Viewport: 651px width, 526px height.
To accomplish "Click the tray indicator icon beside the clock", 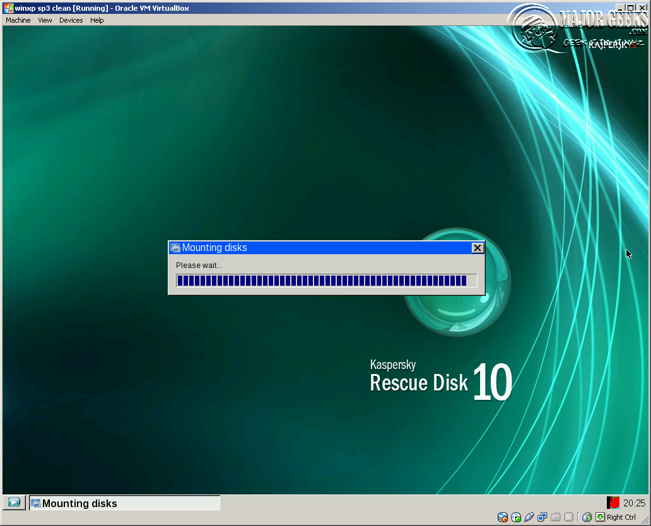I will point(613,503).
